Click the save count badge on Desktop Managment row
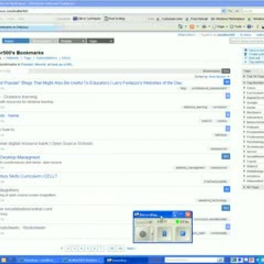The image size is (264, 264). (x=226, y=156)
